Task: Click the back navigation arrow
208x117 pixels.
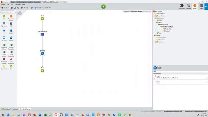Action: pyautogui.click(x=2, y=8)
